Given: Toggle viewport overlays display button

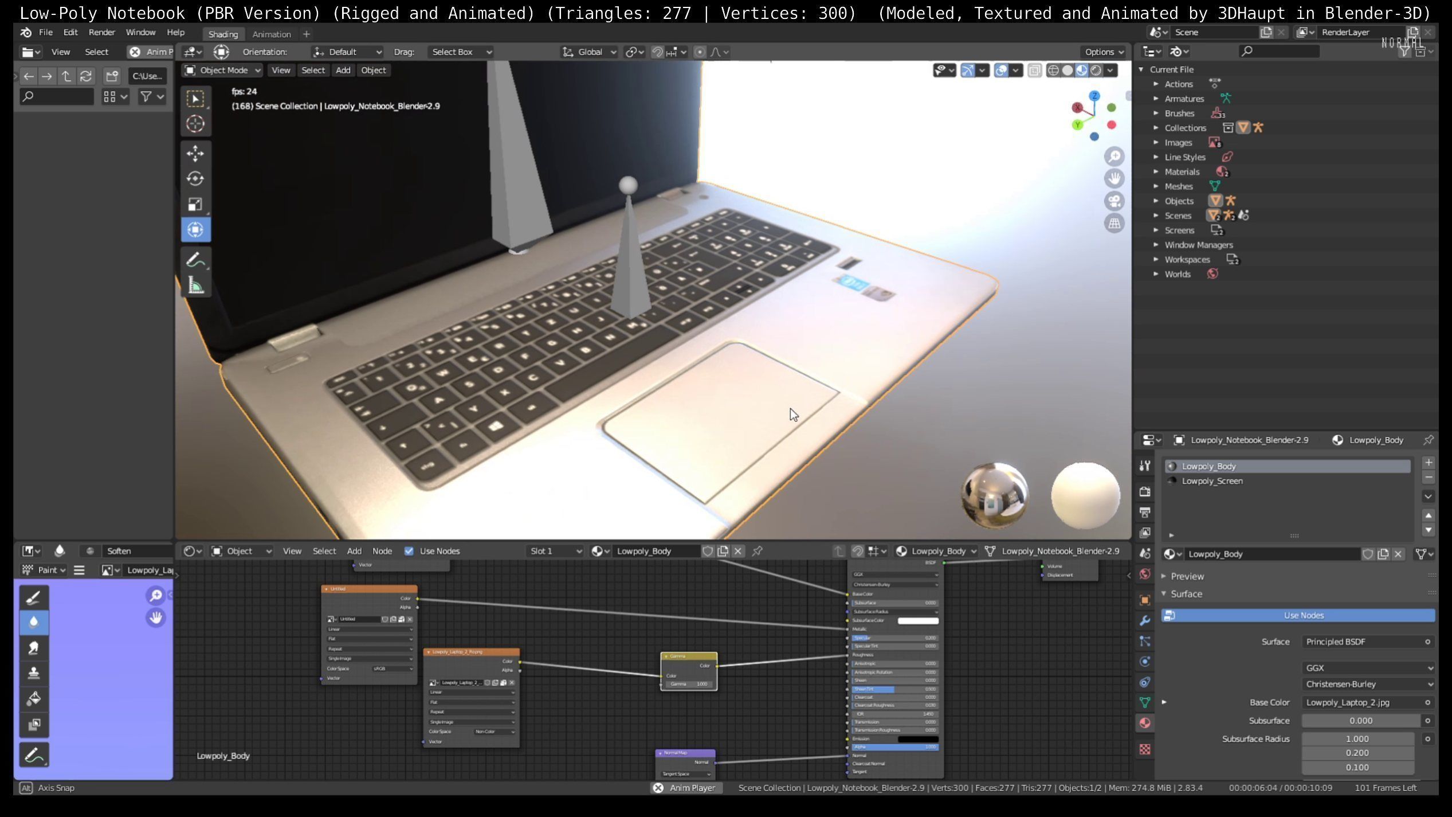Looking at the screenshot, I should click(x=1000, y=71).
